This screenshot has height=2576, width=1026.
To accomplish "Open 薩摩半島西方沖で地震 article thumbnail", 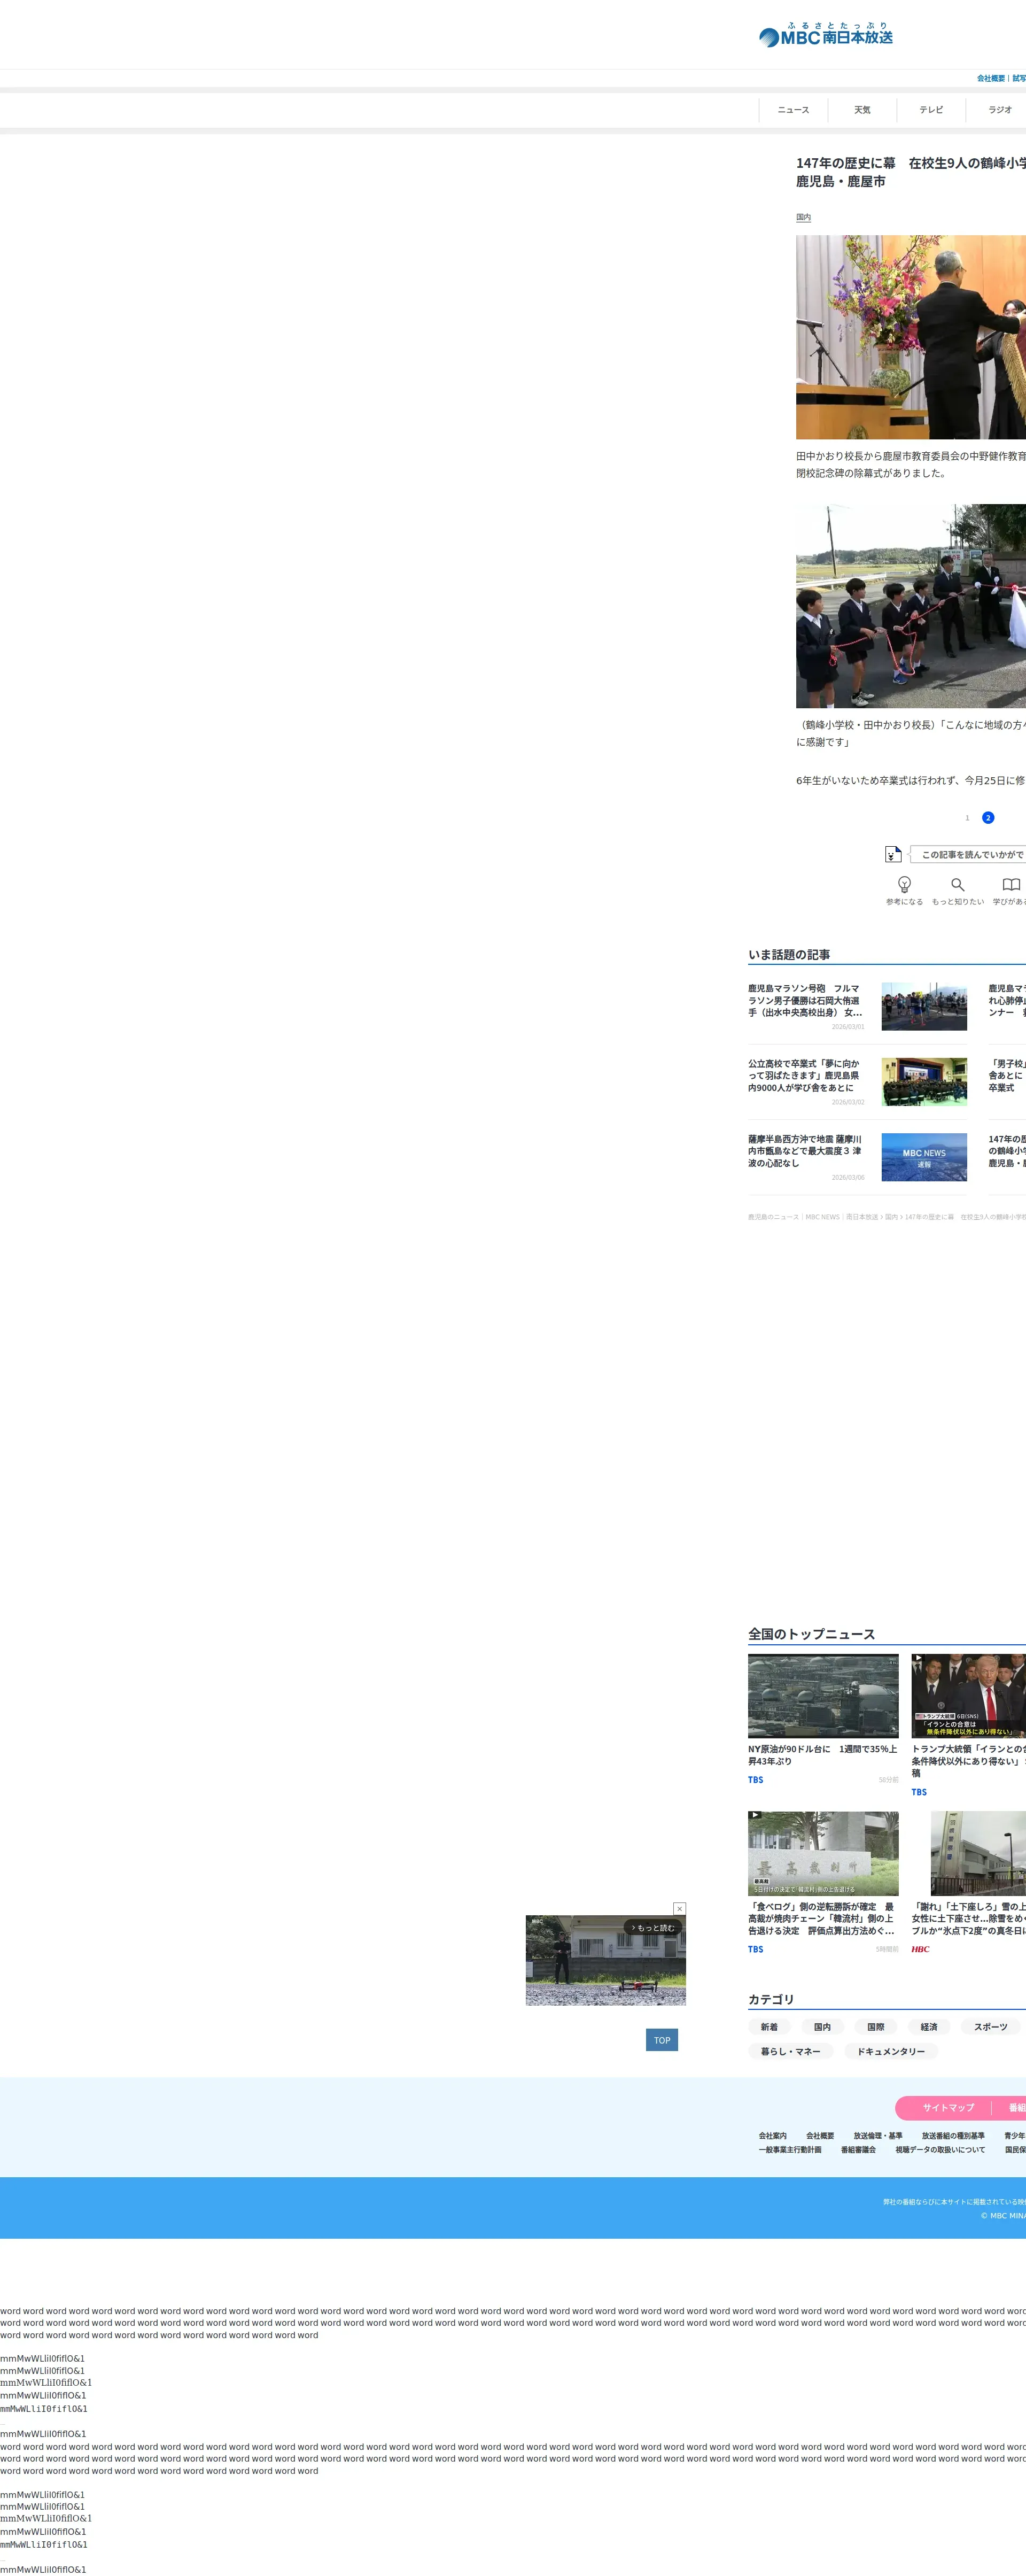I will click(x=923, y=1157).
